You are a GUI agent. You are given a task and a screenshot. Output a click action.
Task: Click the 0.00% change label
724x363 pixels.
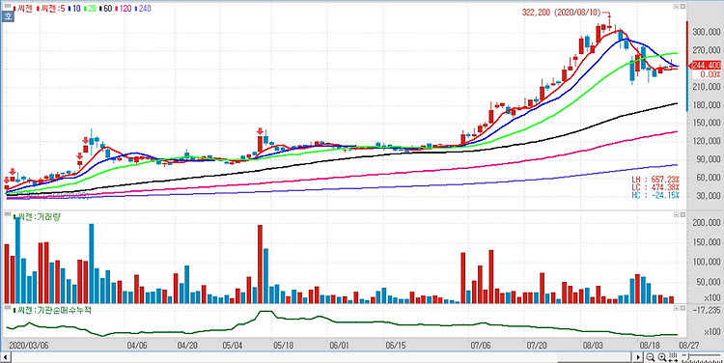pos(710,74)
